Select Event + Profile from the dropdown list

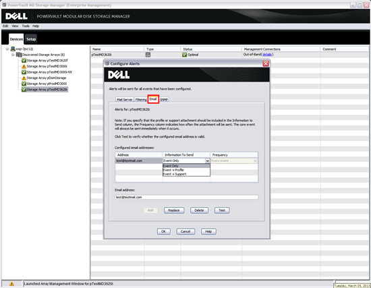click(x=186, y=170)
